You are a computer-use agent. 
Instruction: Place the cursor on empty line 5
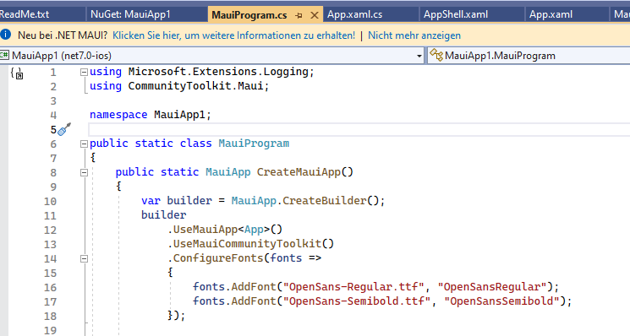click(x=359, y=129)
